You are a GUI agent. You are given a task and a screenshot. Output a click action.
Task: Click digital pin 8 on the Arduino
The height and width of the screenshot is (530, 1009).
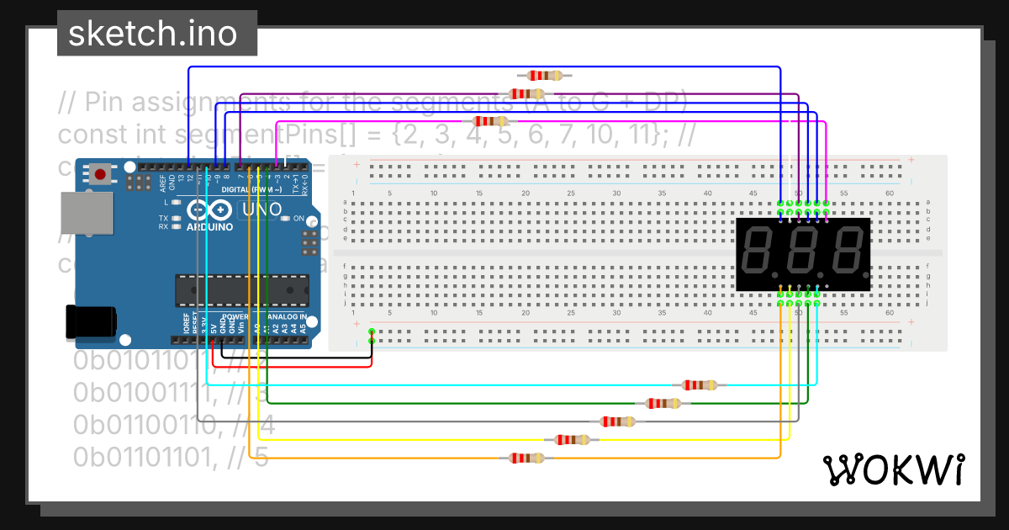(x=225, y=167)
